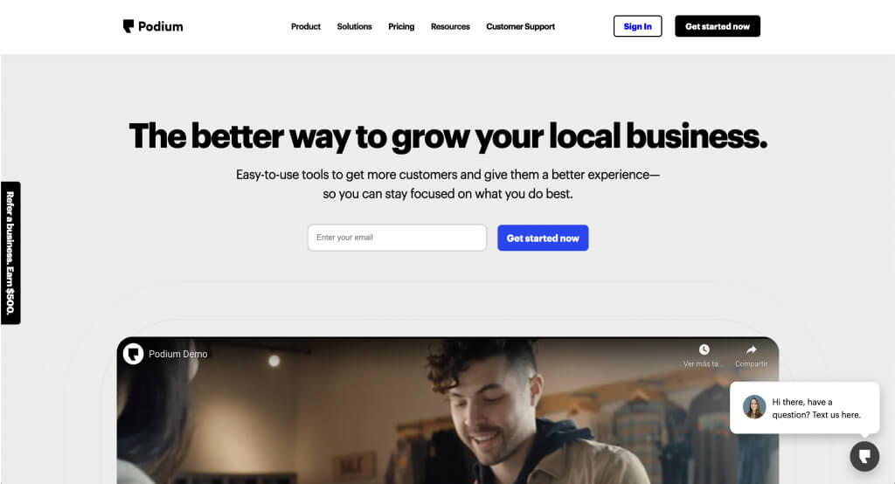
Task: Click the Sign In button
Action: [x=637, y=26]
